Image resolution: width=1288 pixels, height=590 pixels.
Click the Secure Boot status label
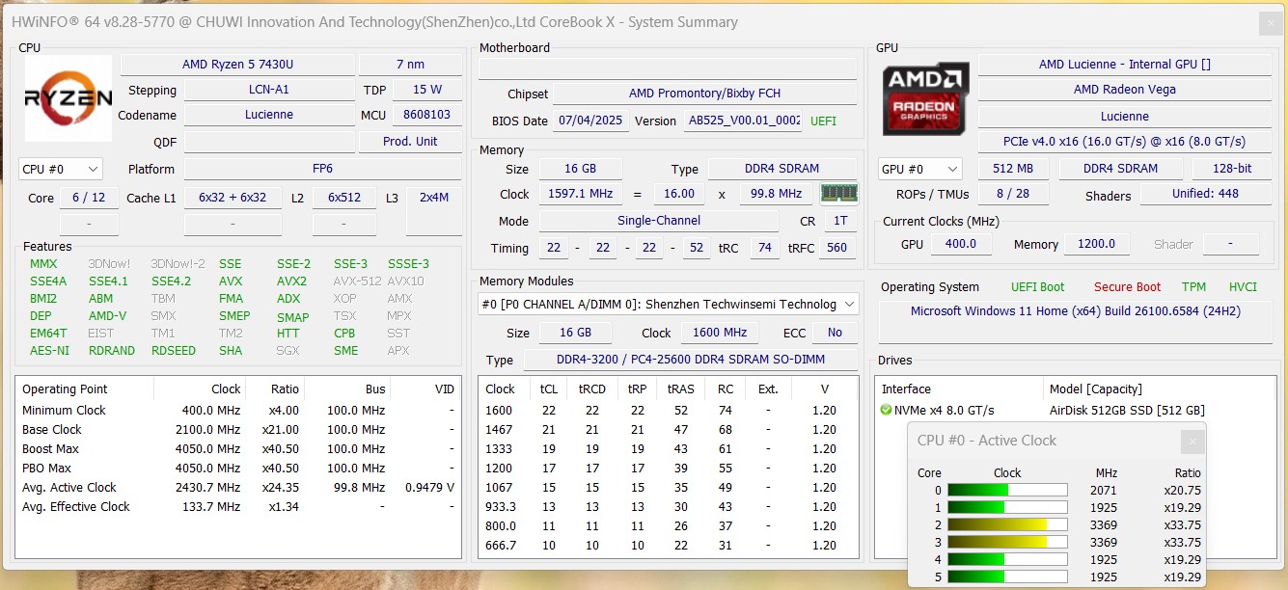(x=1127, y=287)
